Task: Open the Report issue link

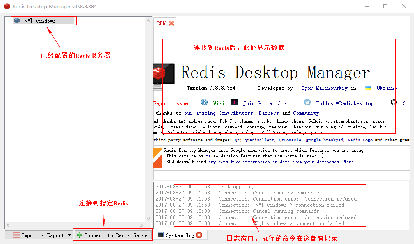Action: (170, 103)
